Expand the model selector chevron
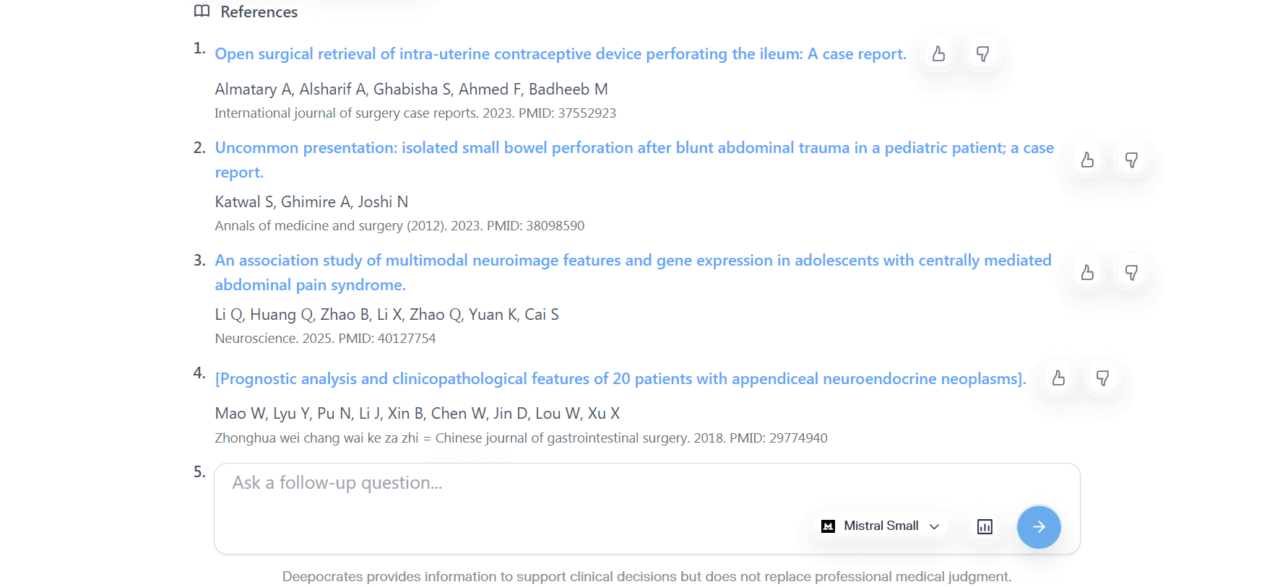1280x587 pixels. tap(935, 526)
